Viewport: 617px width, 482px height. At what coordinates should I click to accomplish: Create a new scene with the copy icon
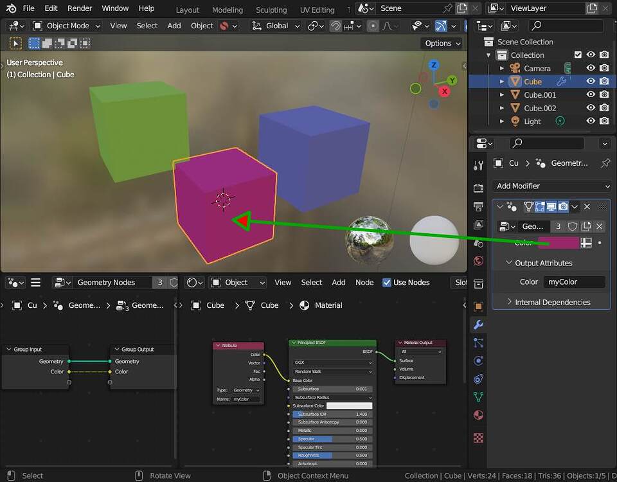(462, 8)
